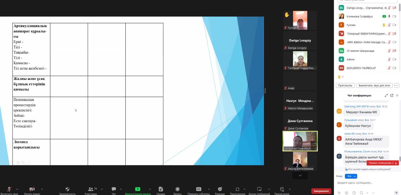401x195 pixels.
Task: Click the chat panel vertical scrollbar
Action: [x=400, y=159]
